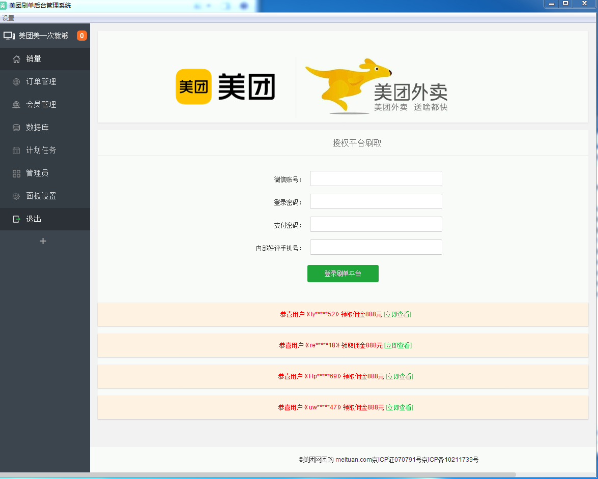Focus the 内部好评手机号 input field
The height and width of the screenshot is (479, 598).
[x=376, y=247]
